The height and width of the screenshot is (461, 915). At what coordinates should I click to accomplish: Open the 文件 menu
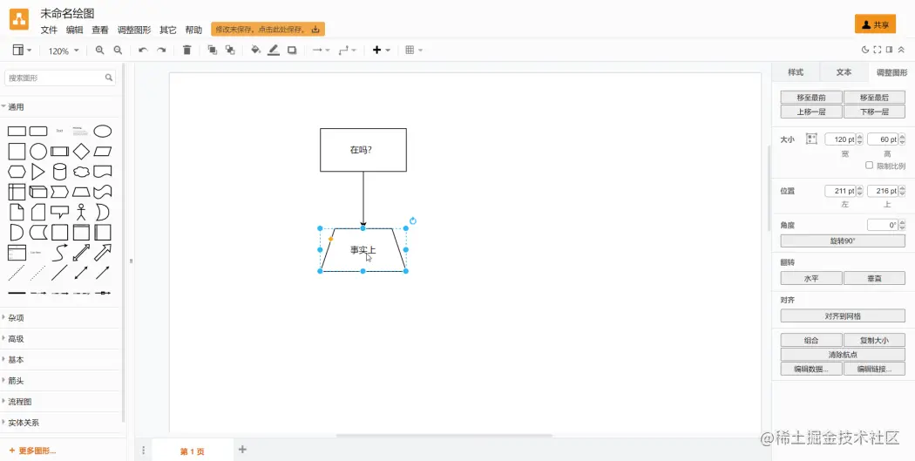coord(49,30)
